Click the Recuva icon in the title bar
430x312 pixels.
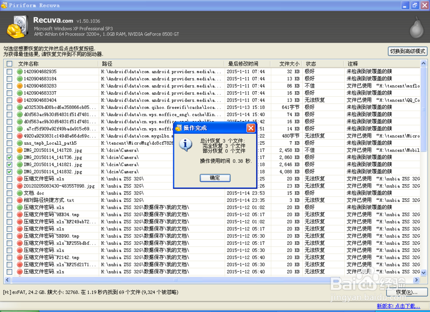tap(4, 5)
